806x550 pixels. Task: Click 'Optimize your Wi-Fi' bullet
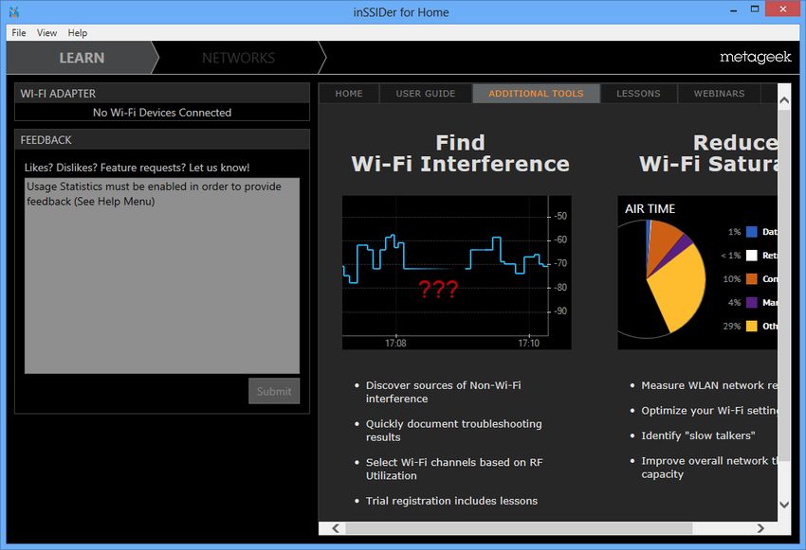[709, 411]
